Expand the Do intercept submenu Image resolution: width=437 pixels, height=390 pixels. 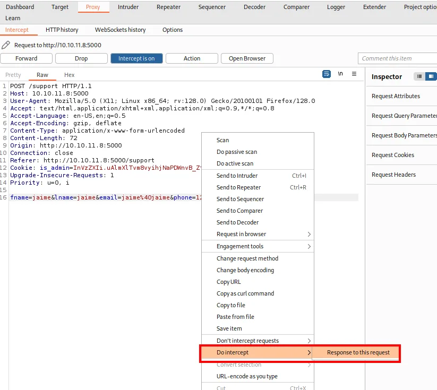pos(256,352)
